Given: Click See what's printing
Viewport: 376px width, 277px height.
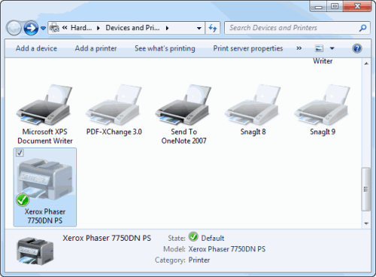Looking at the screenshot, I should [x=165, y=48].
